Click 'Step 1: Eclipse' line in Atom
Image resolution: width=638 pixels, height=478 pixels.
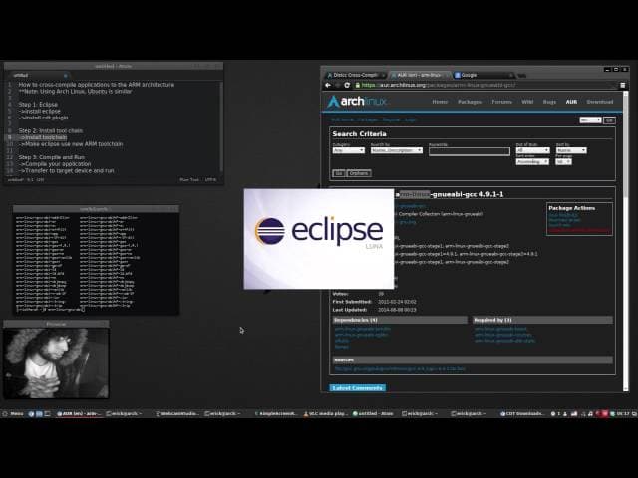38,105
